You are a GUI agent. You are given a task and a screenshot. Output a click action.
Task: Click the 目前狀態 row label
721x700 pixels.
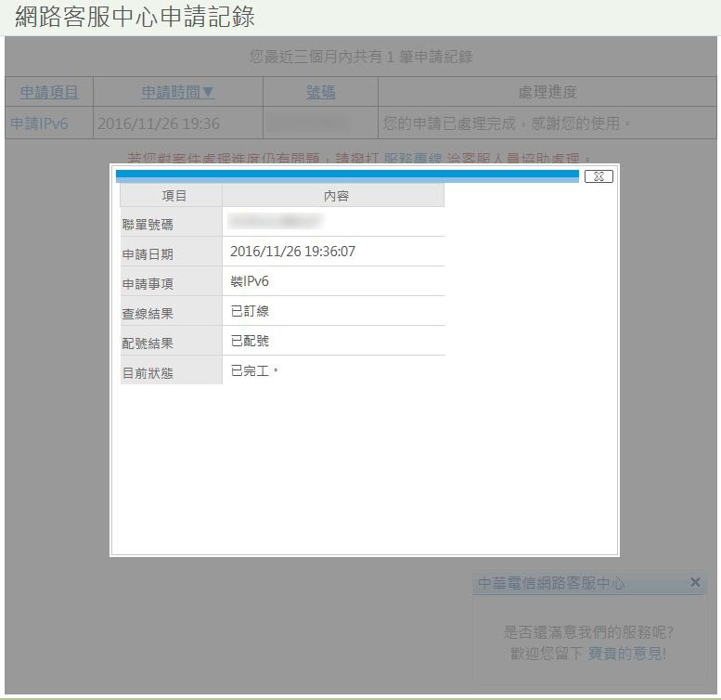[x=148, y=373]
